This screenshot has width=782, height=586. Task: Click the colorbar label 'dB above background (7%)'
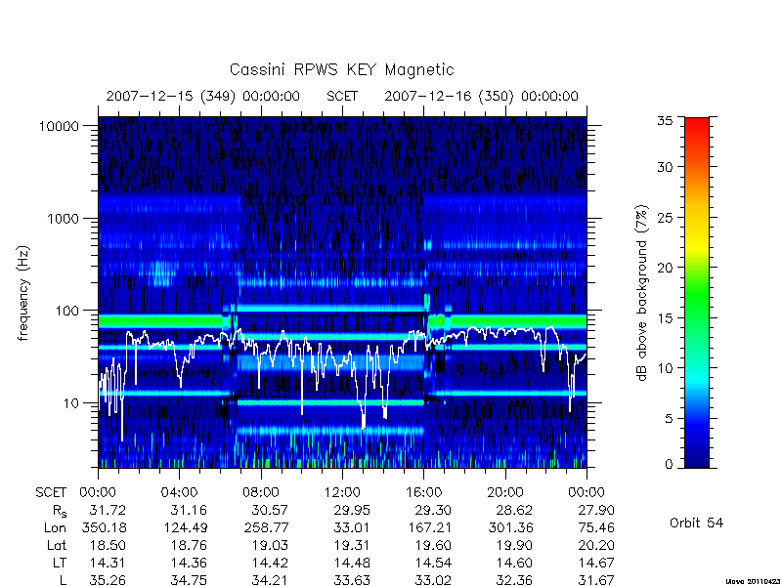point(642,293)
